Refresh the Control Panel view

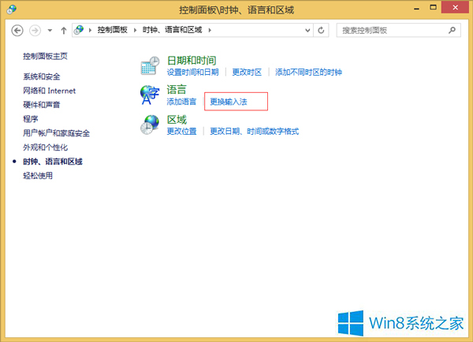[x=321, y=30]
